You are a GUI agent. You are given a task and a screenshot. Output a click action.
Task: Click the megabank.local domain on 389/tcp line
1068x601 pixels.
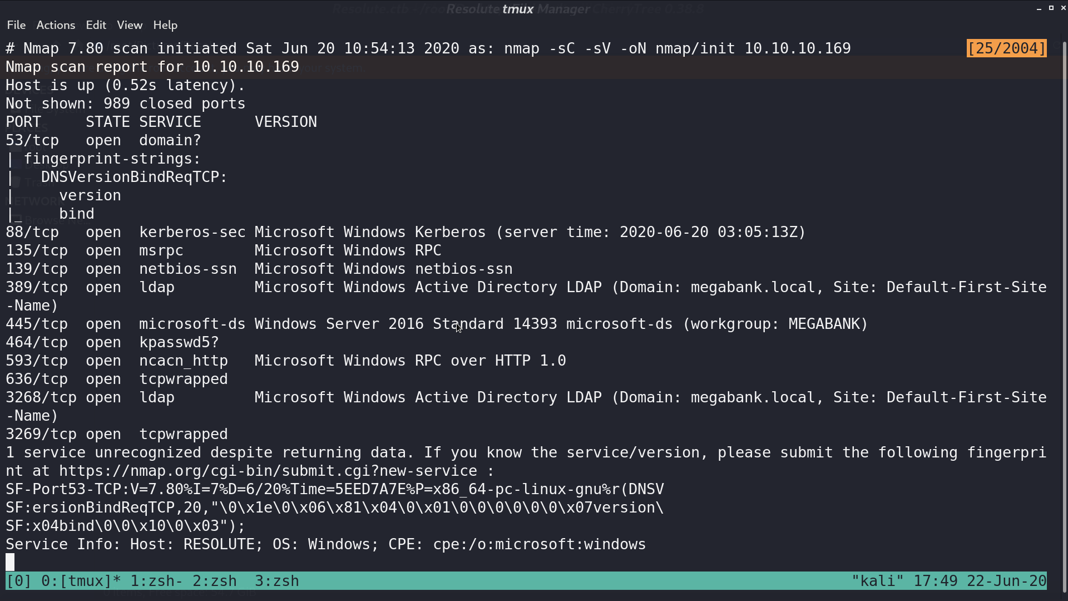point(753,287)
